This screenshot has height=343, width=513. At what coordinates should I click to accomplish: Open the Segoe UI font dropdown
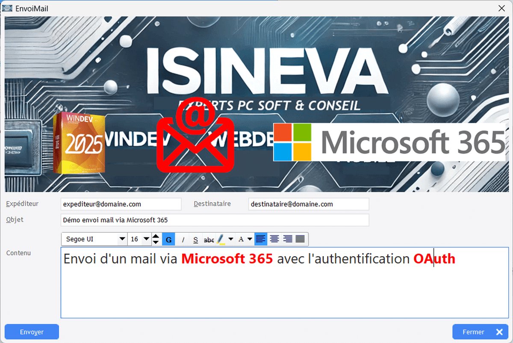click(x=122, y=239)
